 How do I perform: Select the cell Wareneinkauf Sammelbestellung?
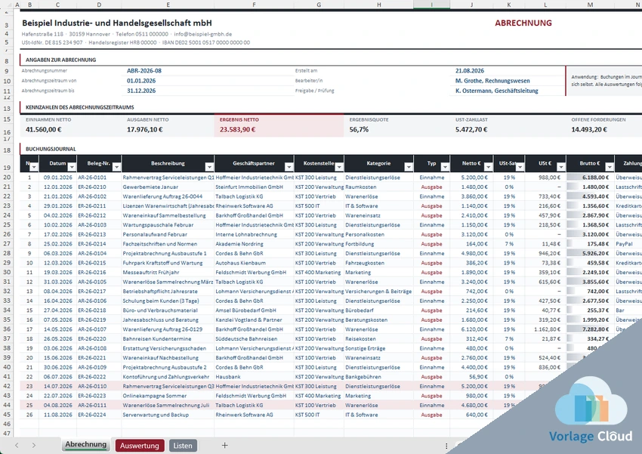pos(168,215)
